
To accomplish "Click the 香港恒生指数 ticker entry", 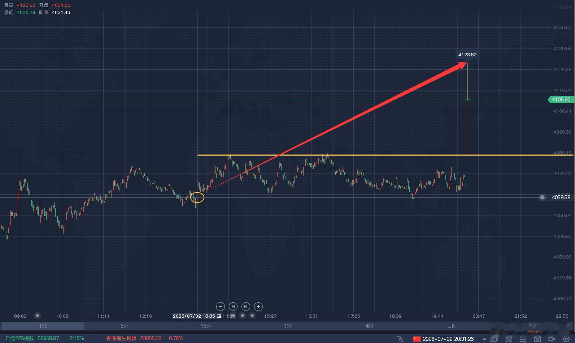I will click(121, 338).
